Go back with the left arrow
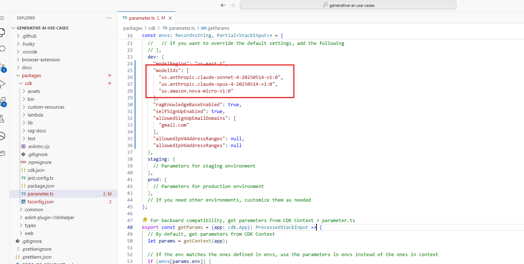 tap(223, 5)
